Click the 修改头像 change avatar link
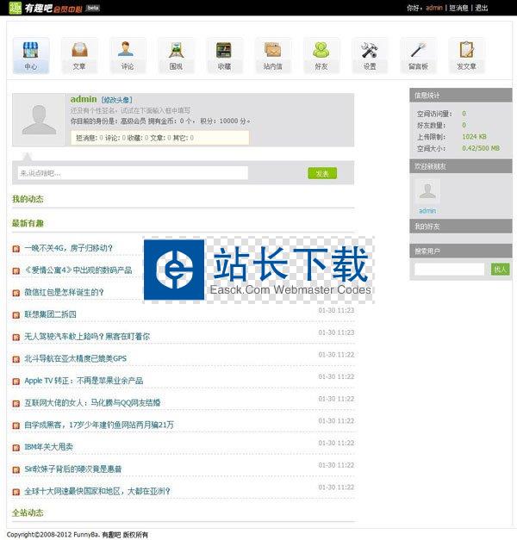This screenshot has width=517, height=540. (x=117, y=100)
